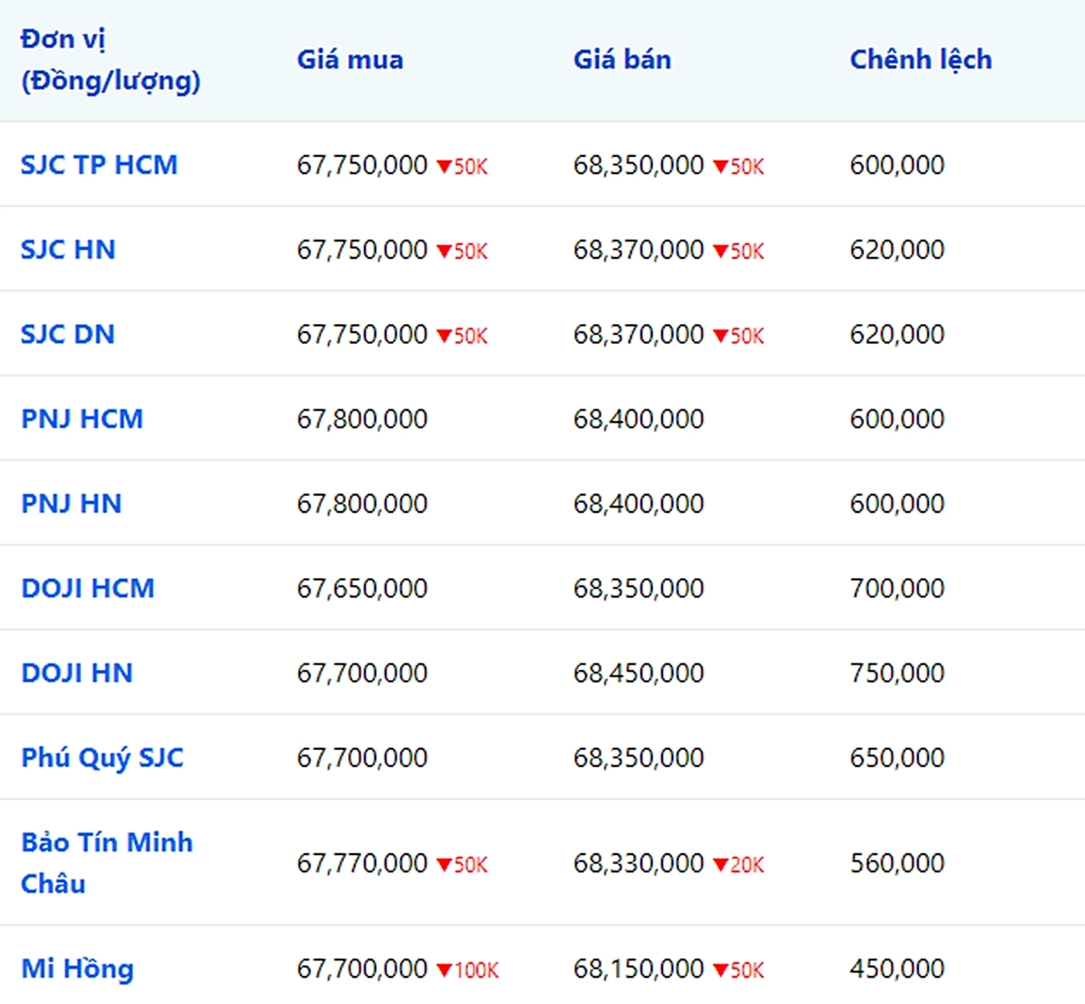The height and width of the screenshot is (1004, 1085).
Task: Click the 50K down arrow on Mi Hồng sell price
Action: point(721,970)
